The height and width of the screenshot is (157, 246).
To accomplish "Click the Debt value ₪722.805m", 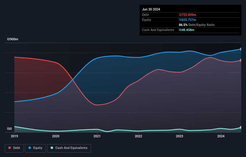I will pos(188,15).
